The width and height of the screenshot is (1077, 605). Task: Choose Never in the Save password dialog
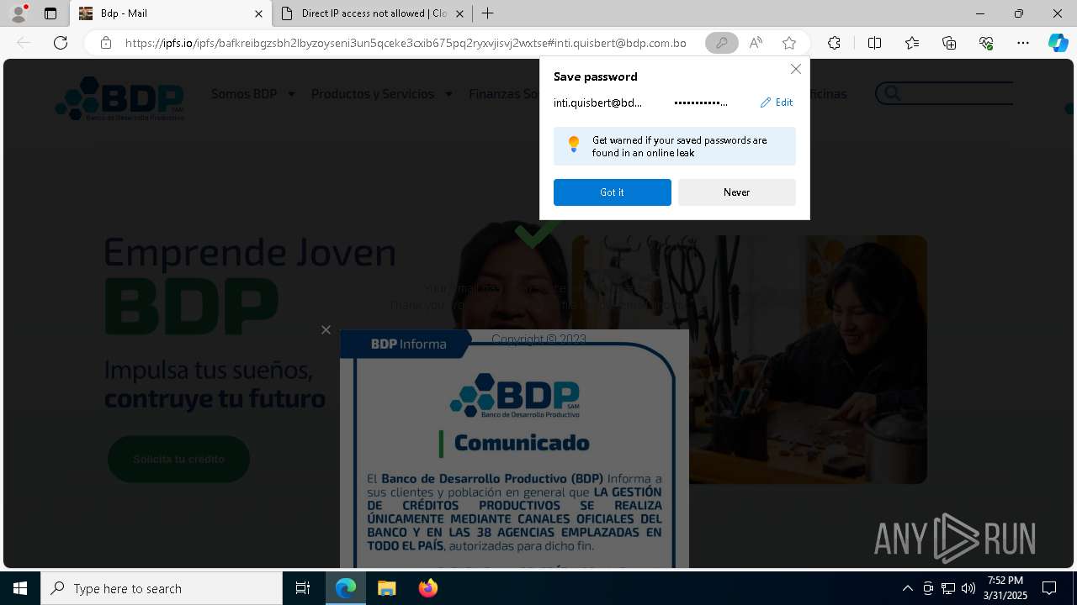click(736, 192)
